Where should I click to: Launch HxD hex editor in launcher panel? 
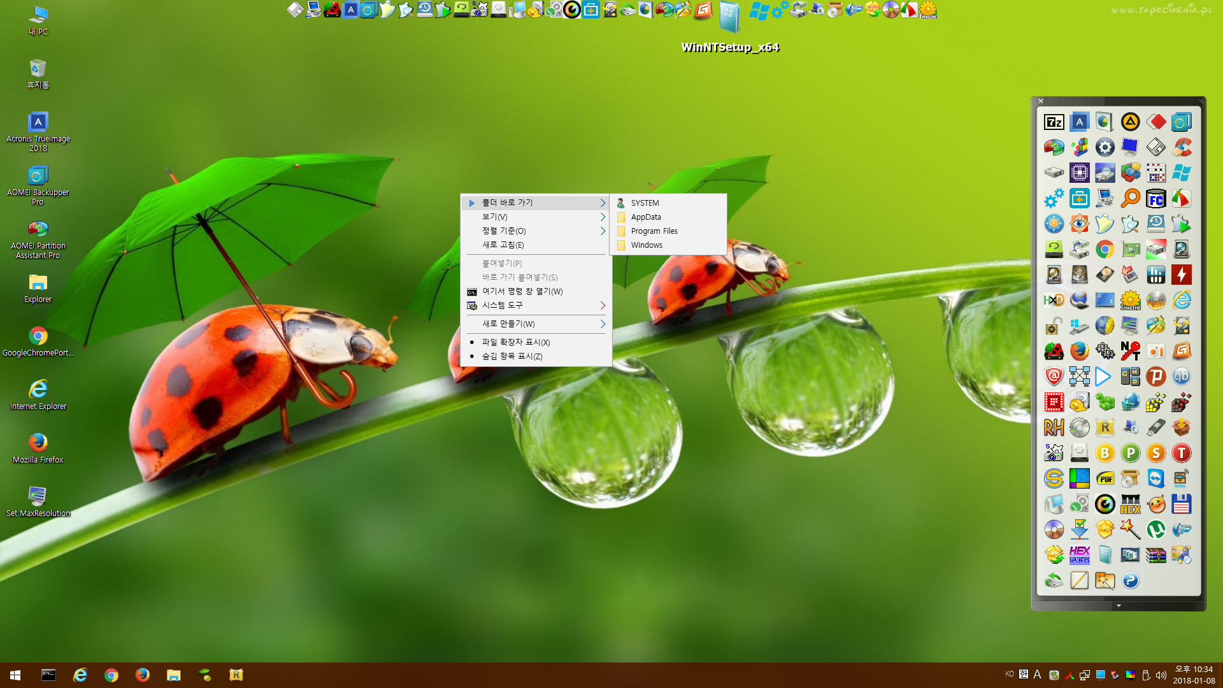click(x=1054, y=300)
